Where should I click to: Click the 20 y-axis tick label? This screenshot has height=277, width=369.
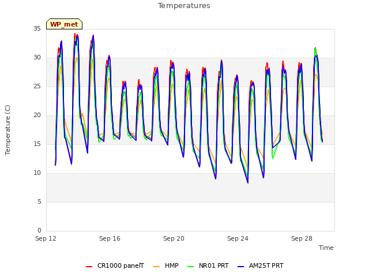point(37,115)
